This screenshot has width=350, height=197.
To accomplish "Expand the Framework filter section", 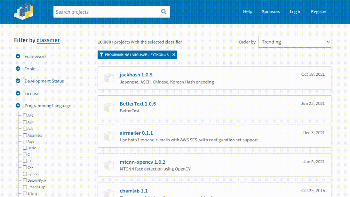I will coord(18,56).
